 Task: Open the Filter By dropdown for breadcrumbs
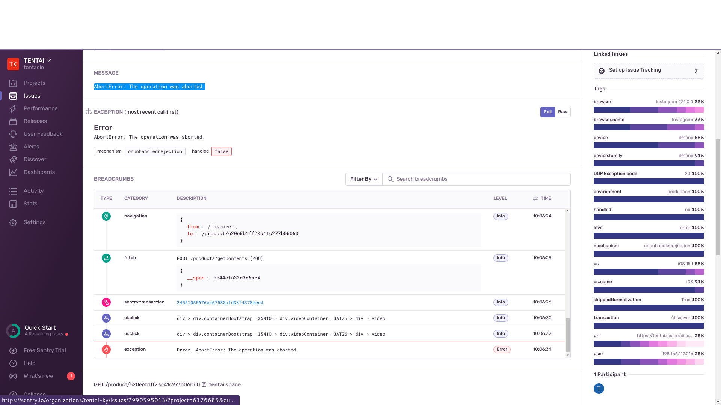tap(363, 179)
